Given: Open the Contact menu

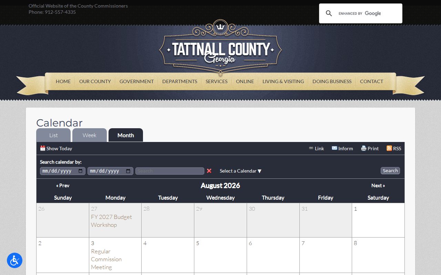Looking at the screenshot, I should tap(371, 81).
